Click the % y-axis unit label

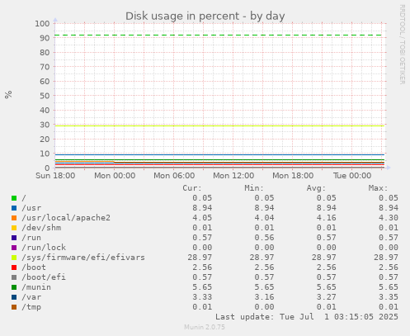(8, 94)
